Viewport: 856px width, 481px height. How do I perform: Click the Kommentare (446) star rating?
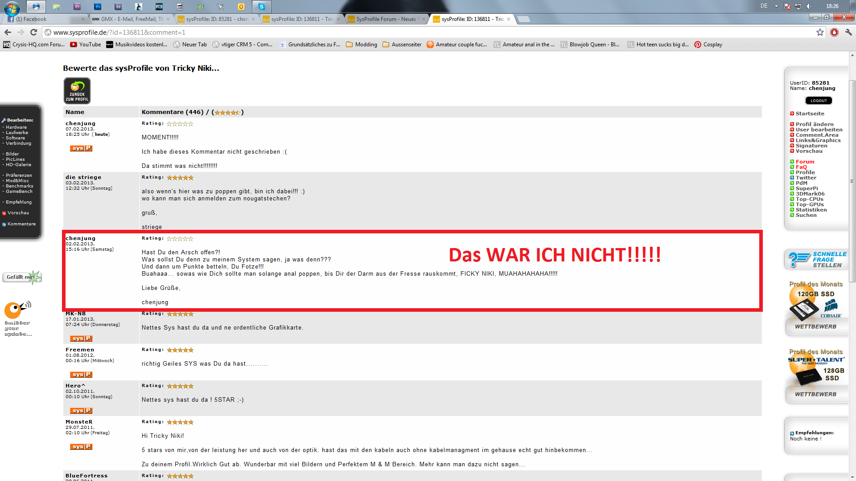227,113
